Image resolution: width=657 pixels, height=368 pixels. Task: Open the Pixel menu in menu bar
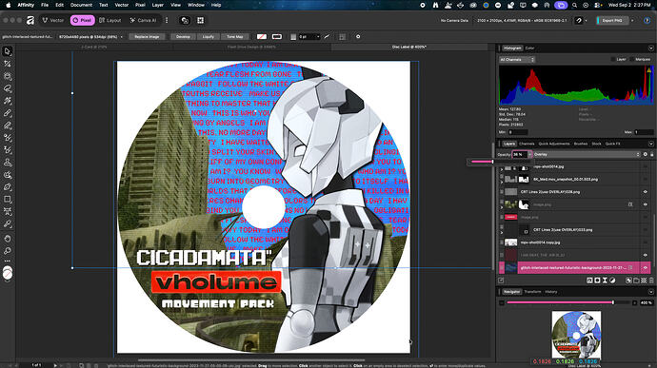coord(140,5)
